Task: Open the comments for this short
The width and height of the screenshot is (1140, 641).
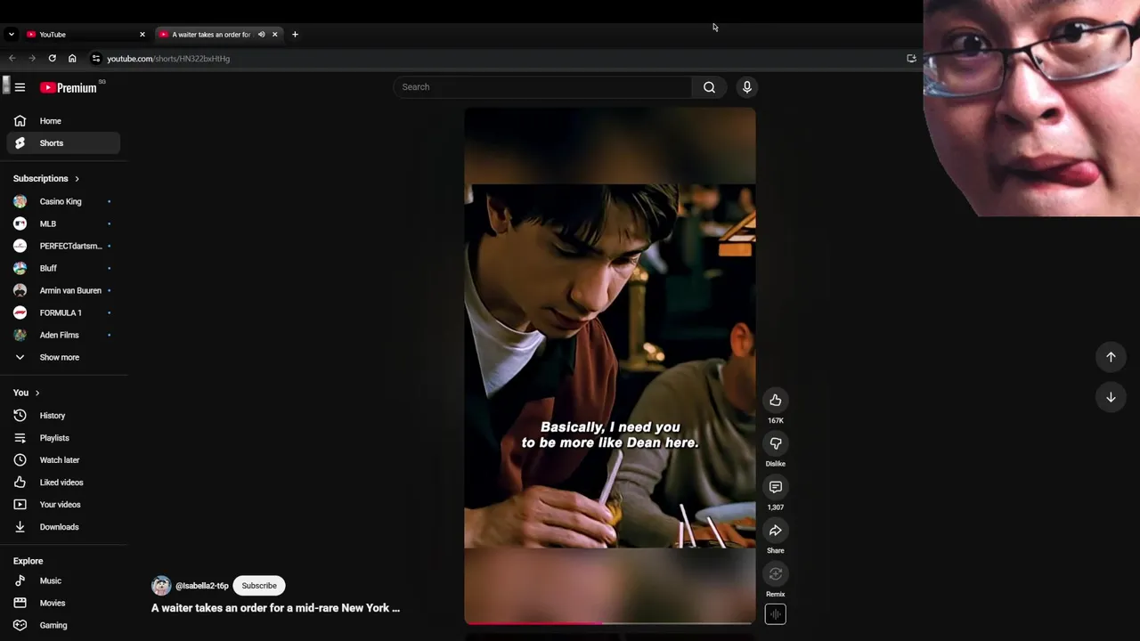Action: coord(776,487)
